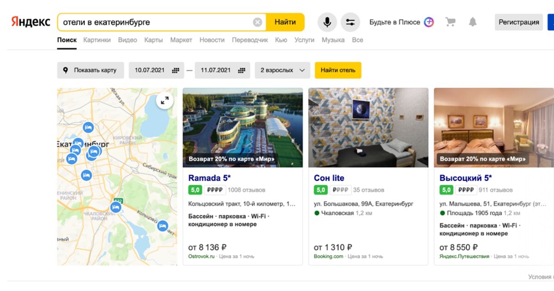Click the Сон lite room photo
The height and width of the screenshot is (291, 554).
[368, 127]
